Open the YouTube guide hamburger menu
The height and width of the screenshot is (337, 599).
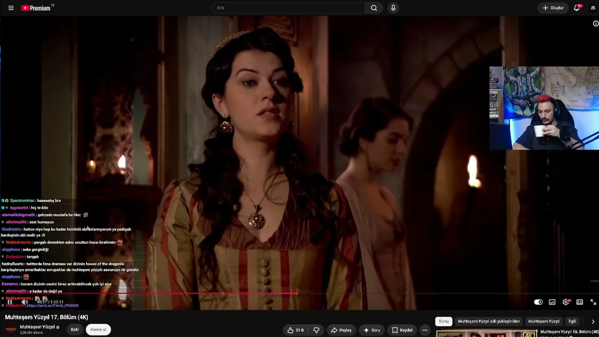pyautogui.click(x=11, y=8)
